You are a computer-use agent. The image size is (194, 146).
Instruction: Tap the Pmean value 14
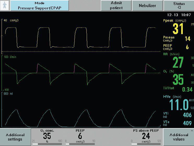coord(187,39)
